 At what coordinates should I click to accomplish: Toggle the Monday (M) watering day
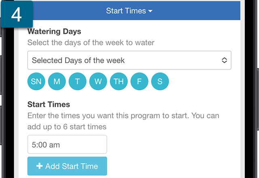click(x=57, y=81)
